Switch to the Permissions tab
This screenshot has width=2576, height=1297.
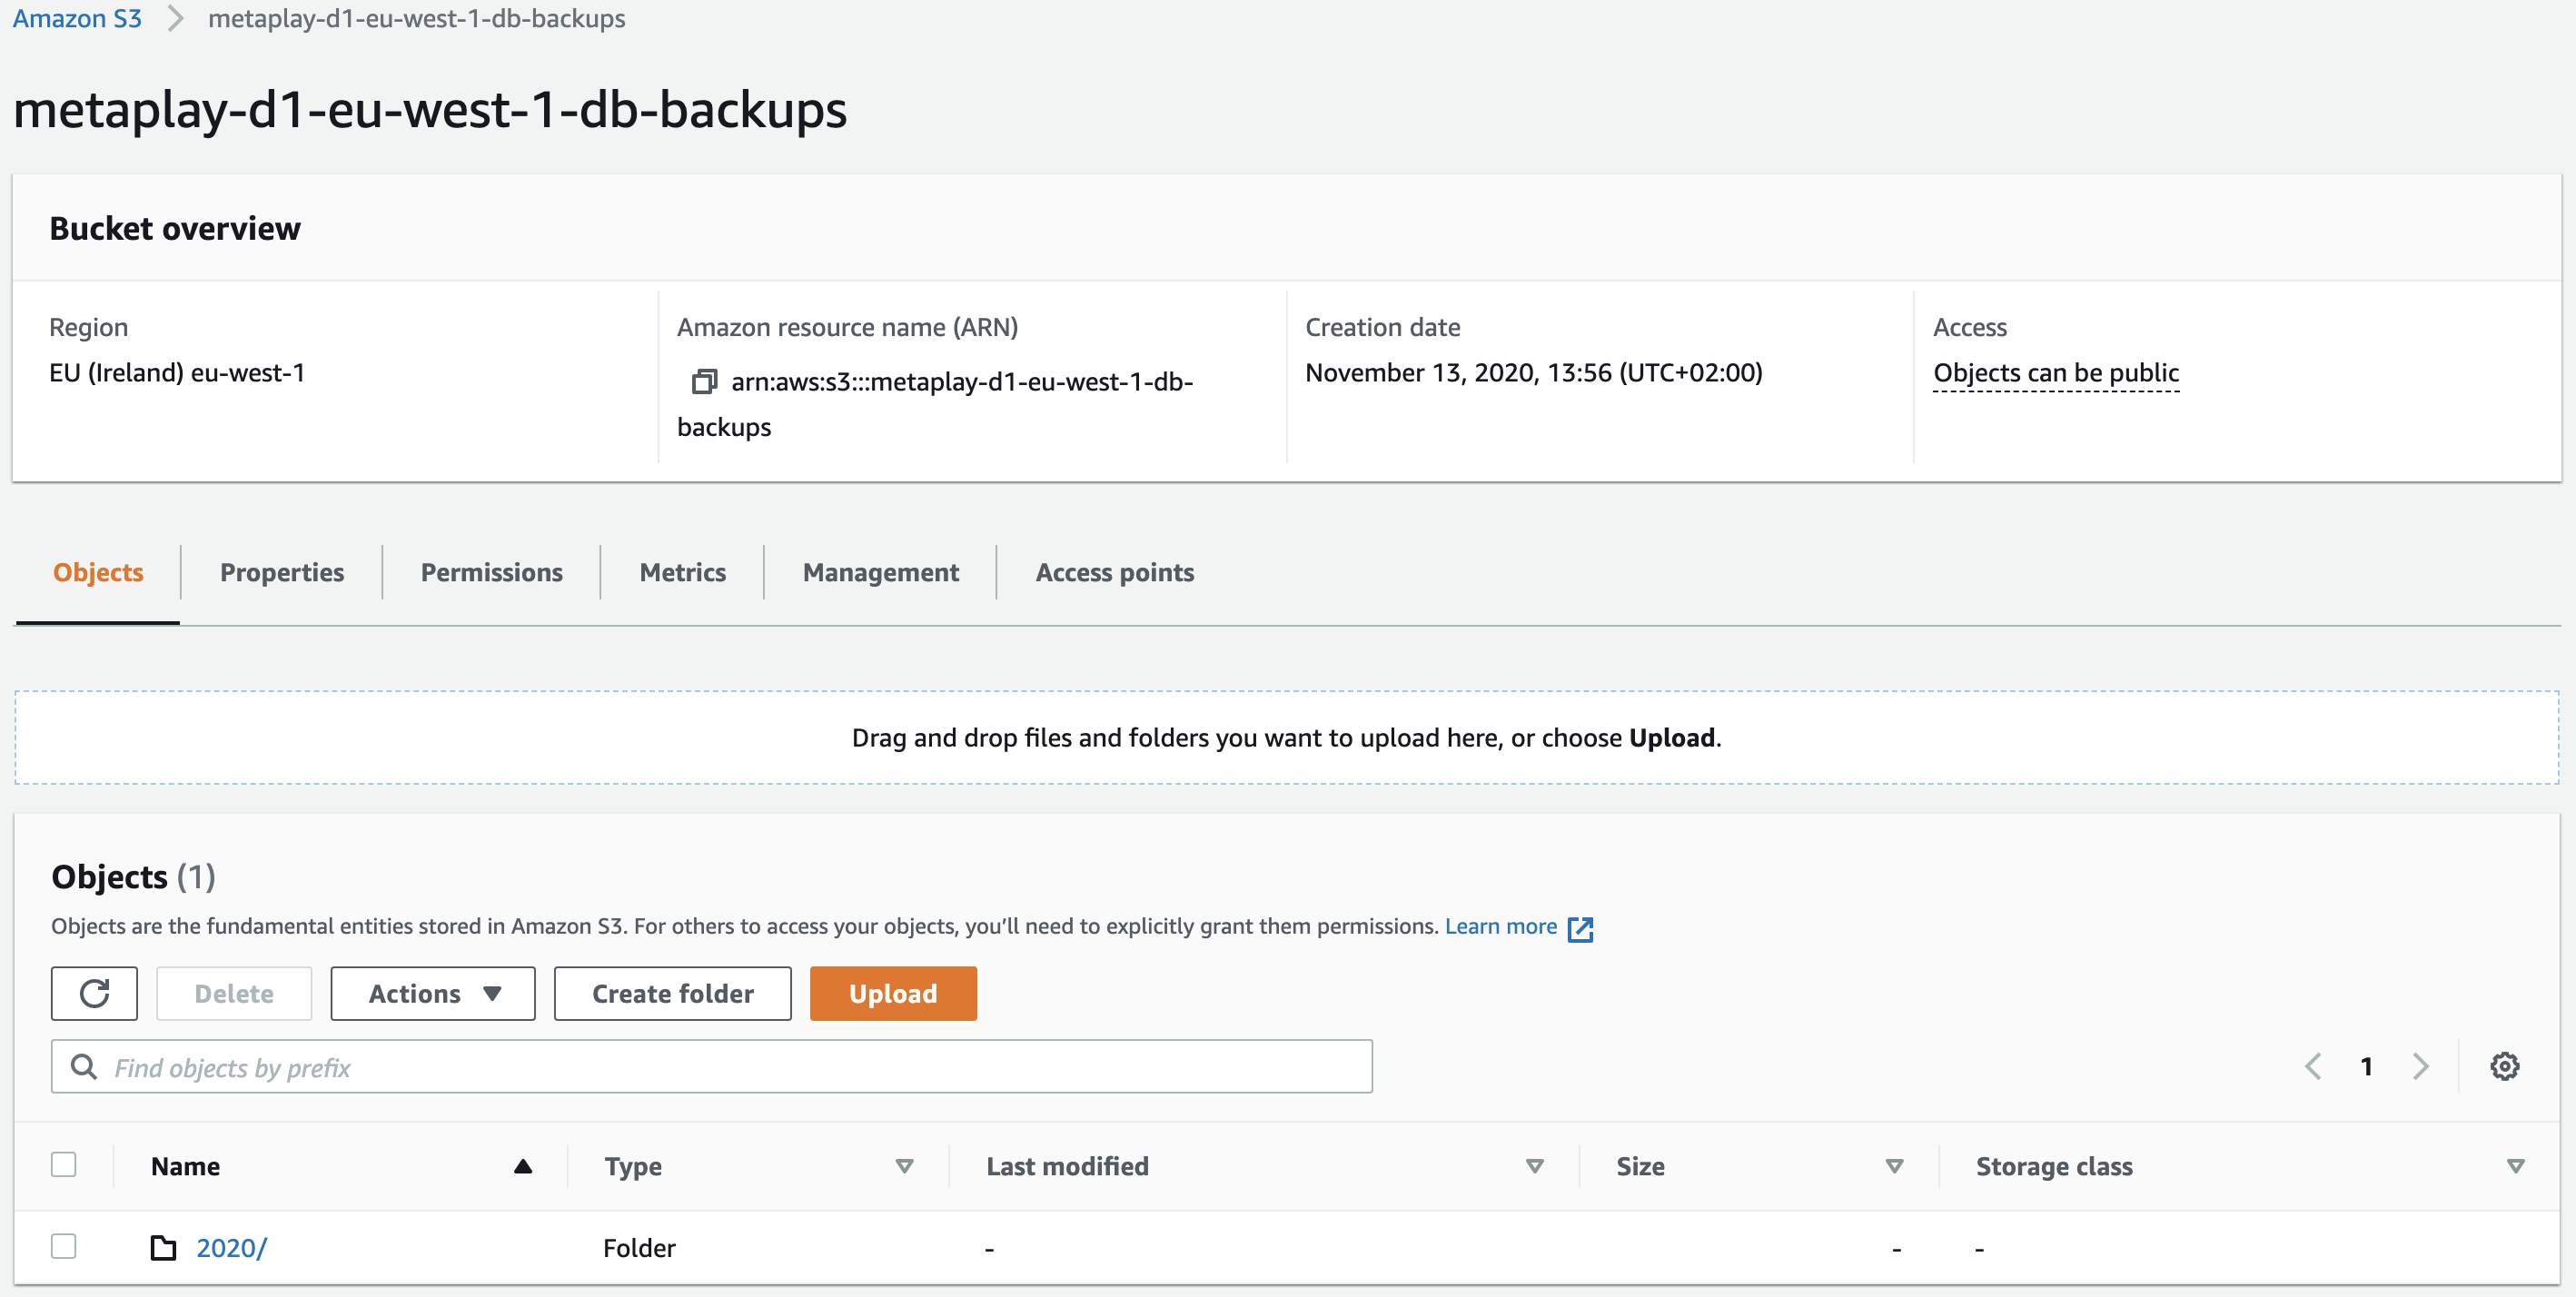pos(492,572)
